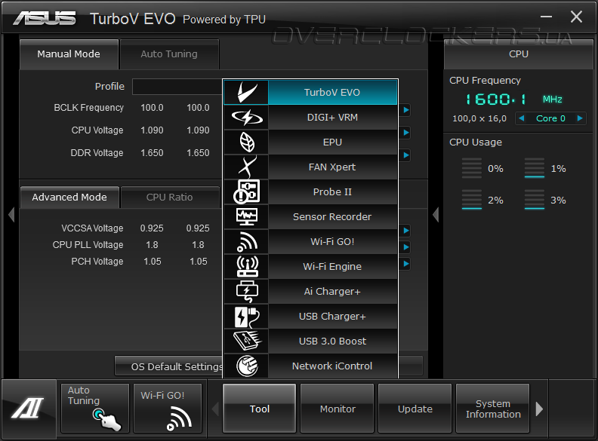This screenshot has height=441, width=598.
Task: Select USB 3.0 Boost menu entry
Action: coord(332,341)
